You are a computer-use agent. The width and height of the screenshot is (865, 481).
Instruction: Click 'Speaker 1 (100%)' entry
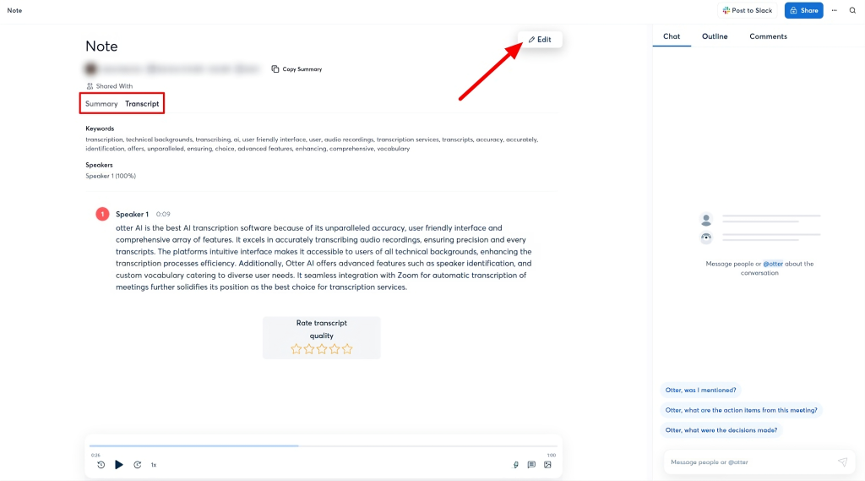tap(111, 176)
